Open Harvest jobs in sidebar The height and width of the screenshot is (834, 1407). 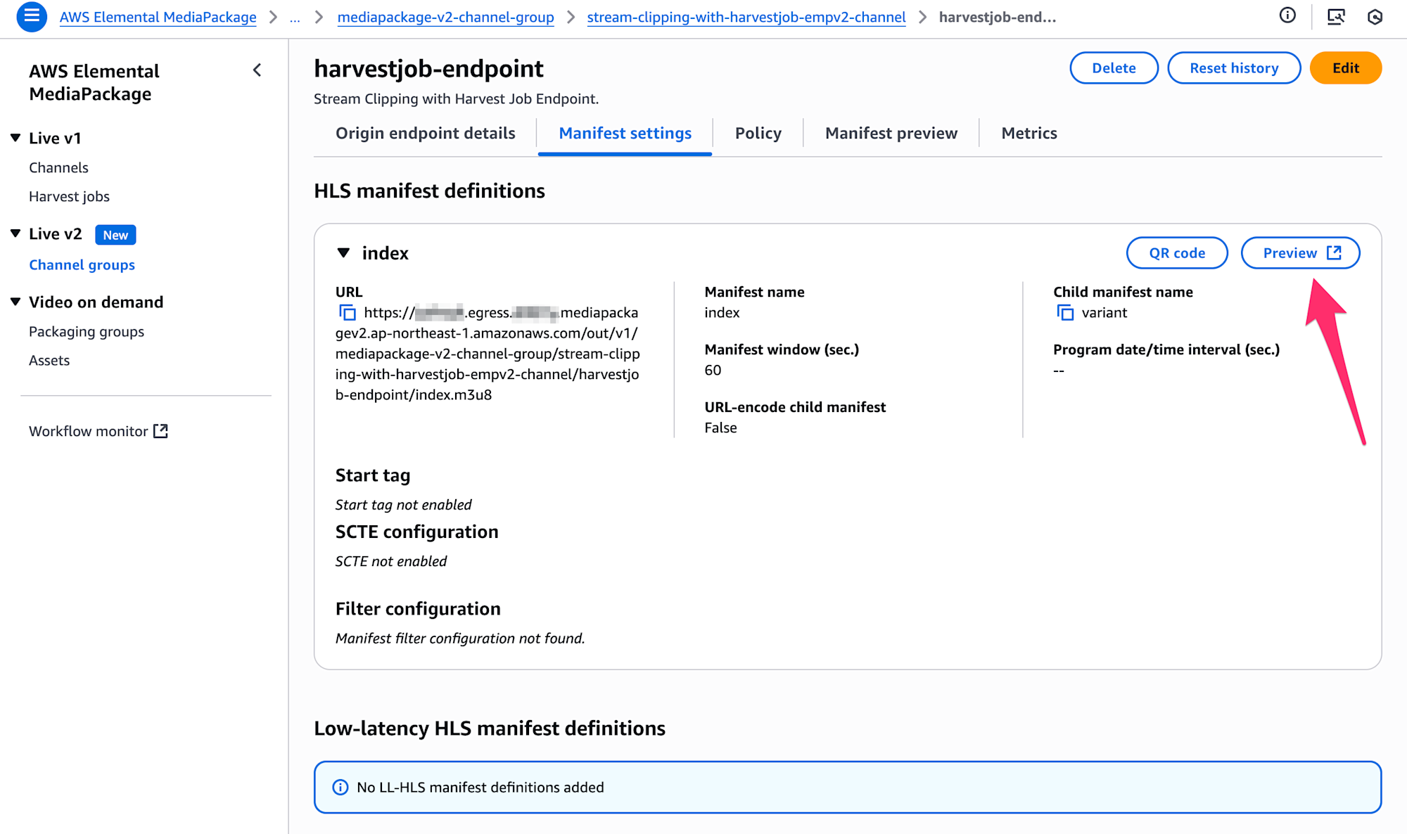point(69,196)
